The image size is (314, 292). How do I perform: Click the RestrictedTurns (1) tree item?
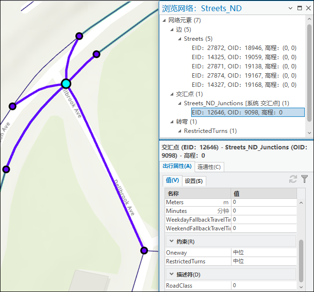[210, 131]
